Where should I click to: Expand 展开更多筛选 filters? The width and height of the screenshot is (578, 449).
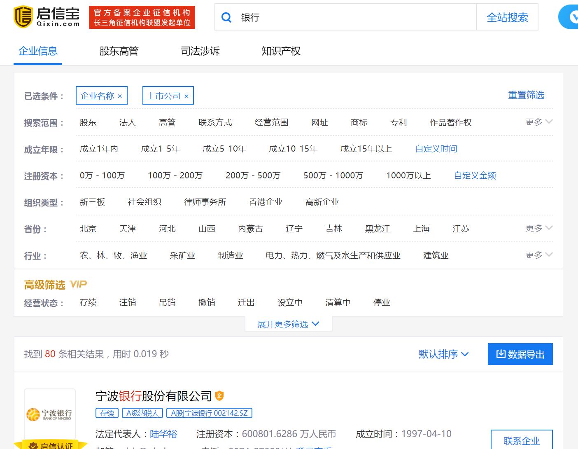[x=288, y=324]
